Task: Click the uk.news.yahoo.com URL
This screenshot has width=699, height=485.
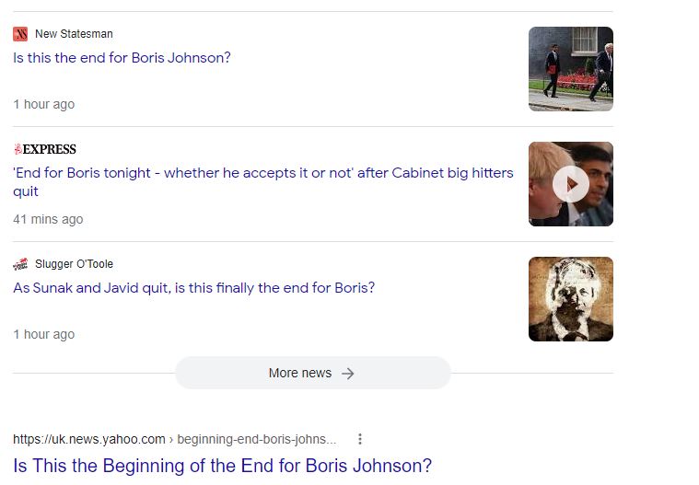Action: coord(89,439)
